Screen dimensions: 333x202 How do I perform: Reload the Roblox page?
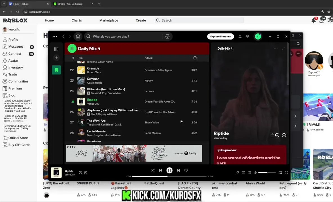[18, 12]
